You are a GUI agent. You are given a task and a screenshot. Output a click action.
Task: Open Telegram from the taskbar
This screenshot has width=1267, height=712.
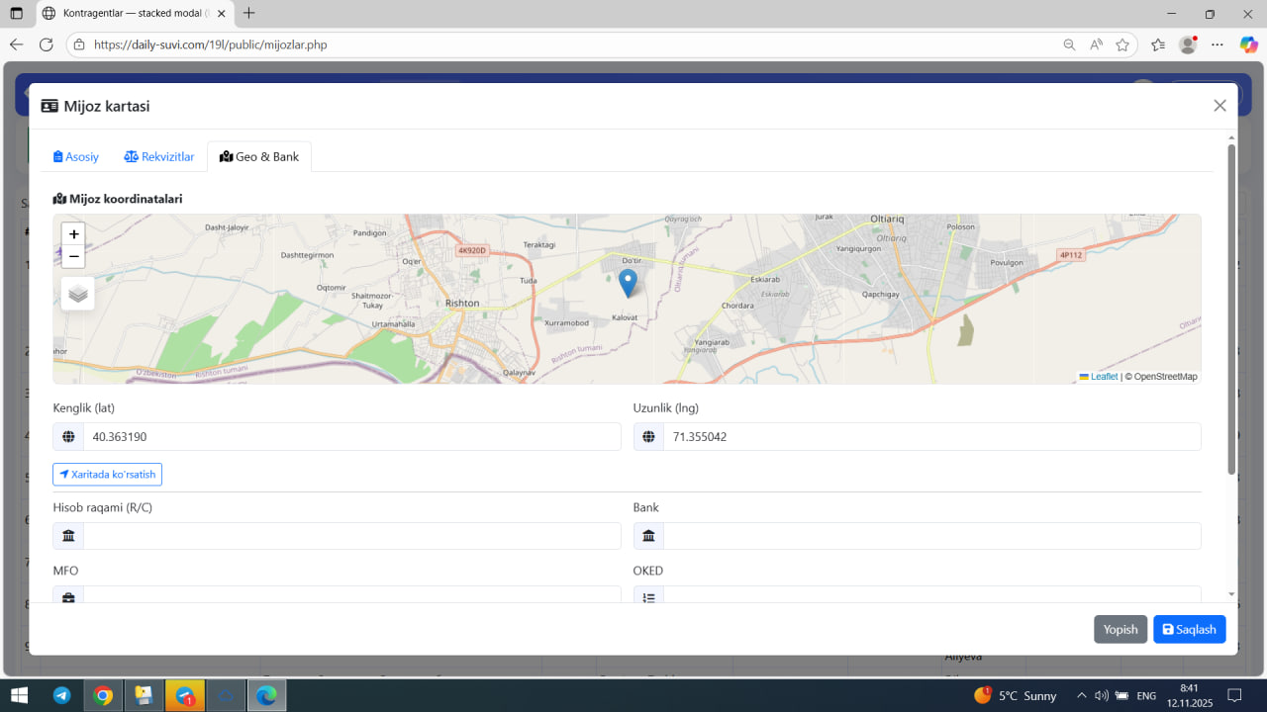(61, 695)
